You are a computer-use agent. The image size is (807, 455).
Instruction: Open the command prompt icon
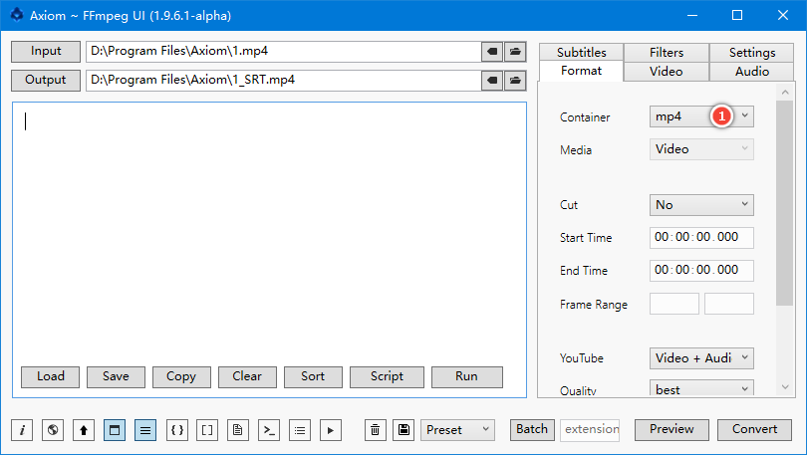point(269,430)
